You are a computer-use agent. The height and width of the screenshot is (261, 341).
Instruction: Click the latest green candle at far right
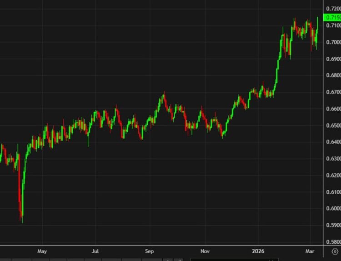(318, 23)
